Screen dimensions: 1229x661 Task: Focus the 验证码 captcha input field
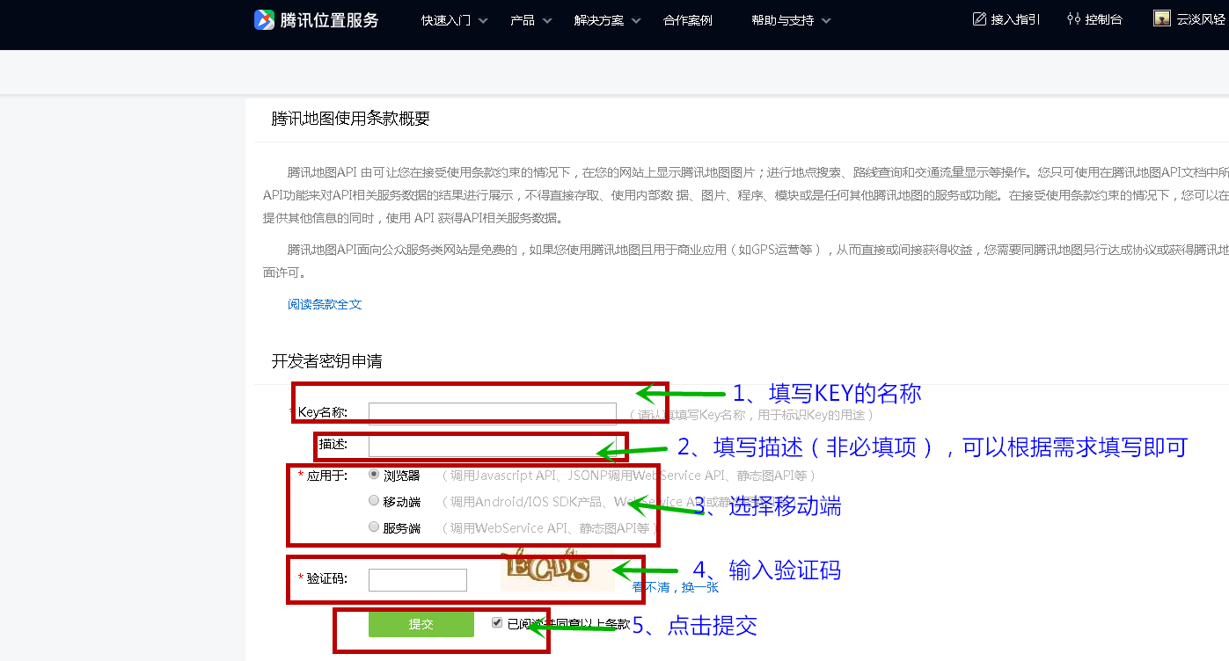point(418,580)
